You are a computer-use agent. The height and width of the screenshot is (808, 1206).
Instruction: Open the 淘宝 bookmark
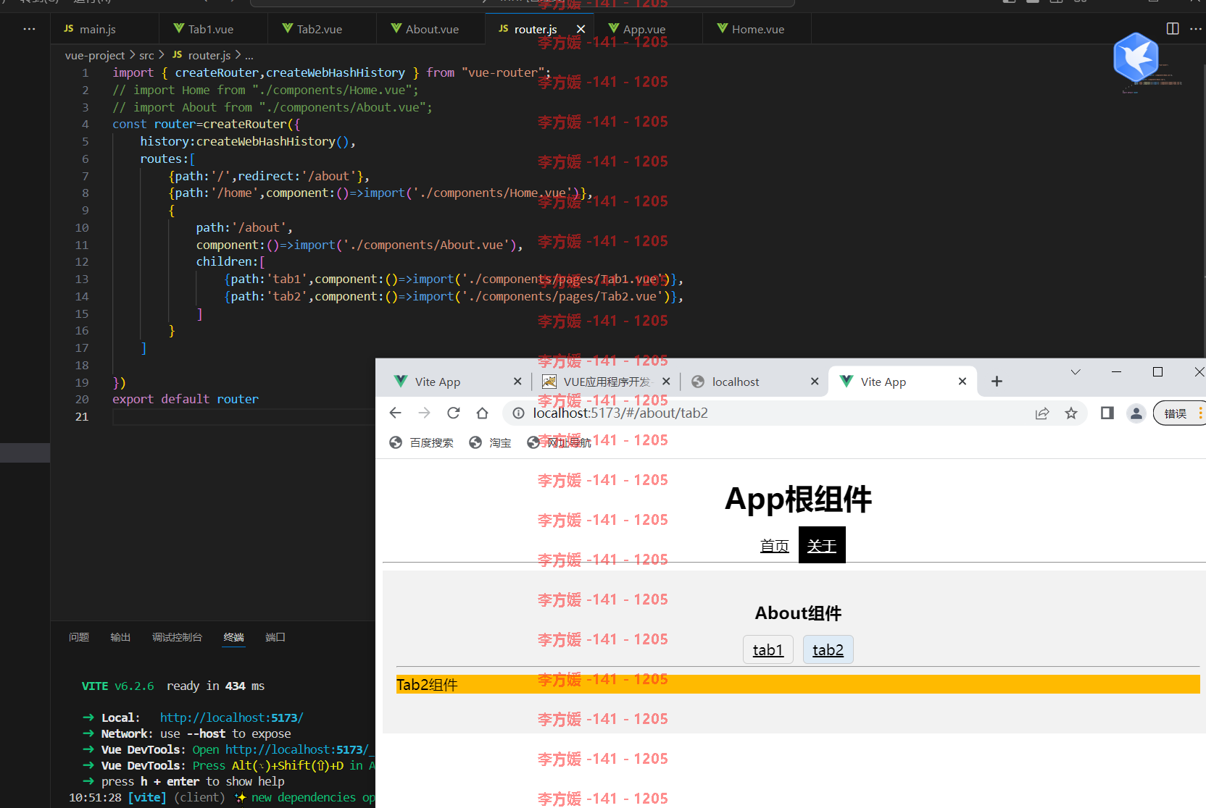tap(491, 442)
